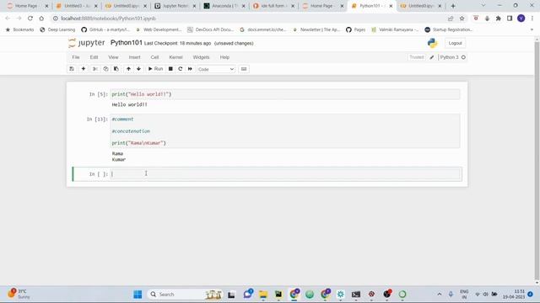Open the View menu
Viewport: 540px width, 303px height.
tap(113, 57)
